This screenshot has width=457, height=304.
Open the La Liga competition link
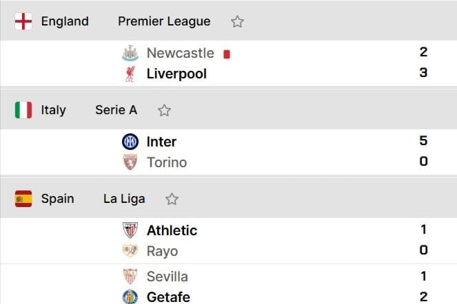pos(124,199)
